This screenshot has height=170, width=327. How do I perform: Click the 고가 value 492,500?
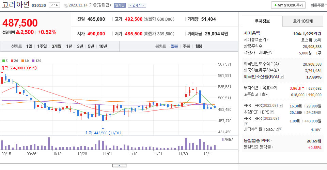pos(134,19)
